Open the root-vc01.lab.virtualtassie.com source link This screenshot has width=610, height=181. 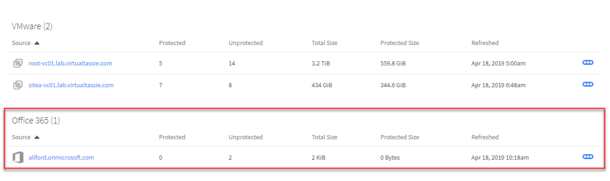pyautogui.click(x=70, y=64)
